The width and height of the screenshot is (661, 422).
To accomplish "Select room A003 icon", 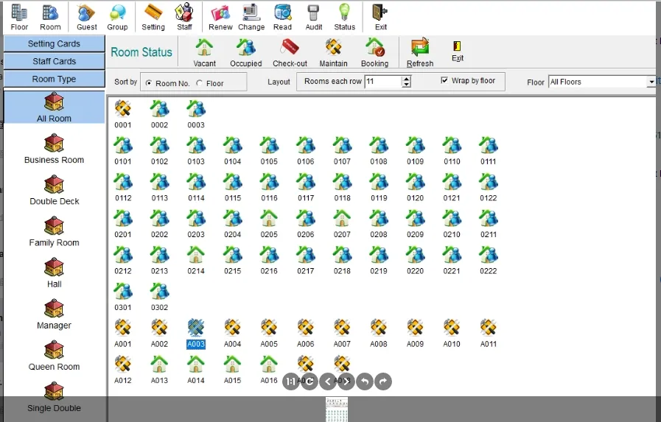I will 195,333.
